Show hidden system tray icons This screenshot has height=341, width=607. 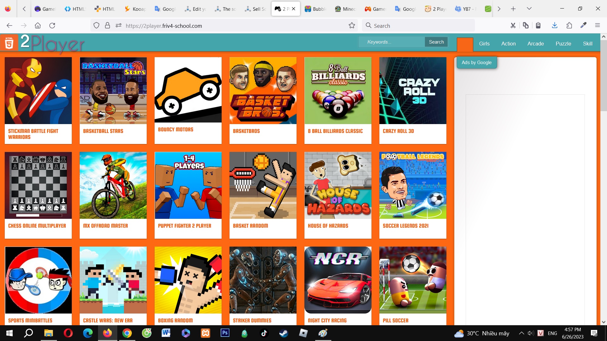click(x=521, y=333)
